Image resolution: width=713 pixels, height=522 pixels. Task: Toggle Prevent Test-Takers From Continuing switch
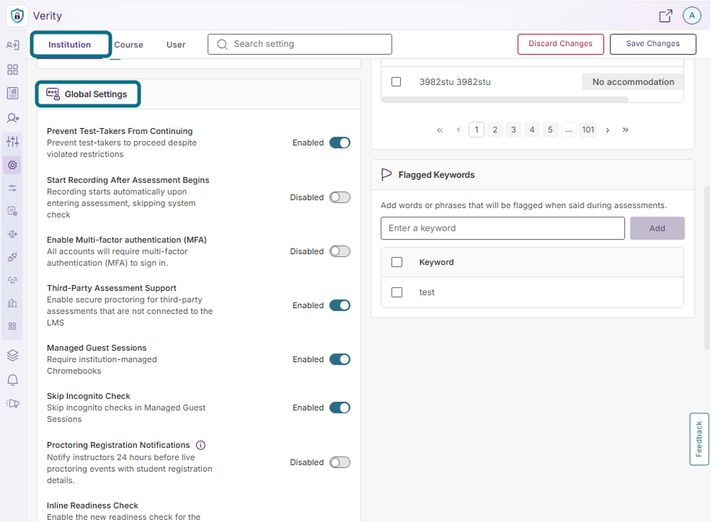pyautogui.click(x=340, y=143)
